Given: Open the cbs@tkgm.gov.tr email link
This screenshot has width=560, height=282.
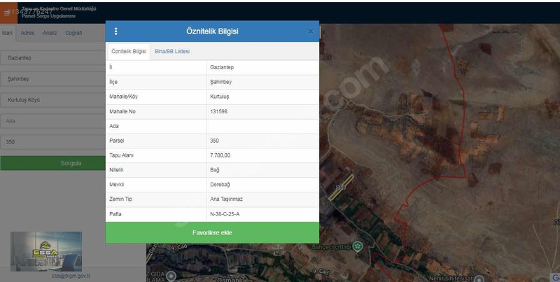Looking at the screenshot, I should (71, 276).
